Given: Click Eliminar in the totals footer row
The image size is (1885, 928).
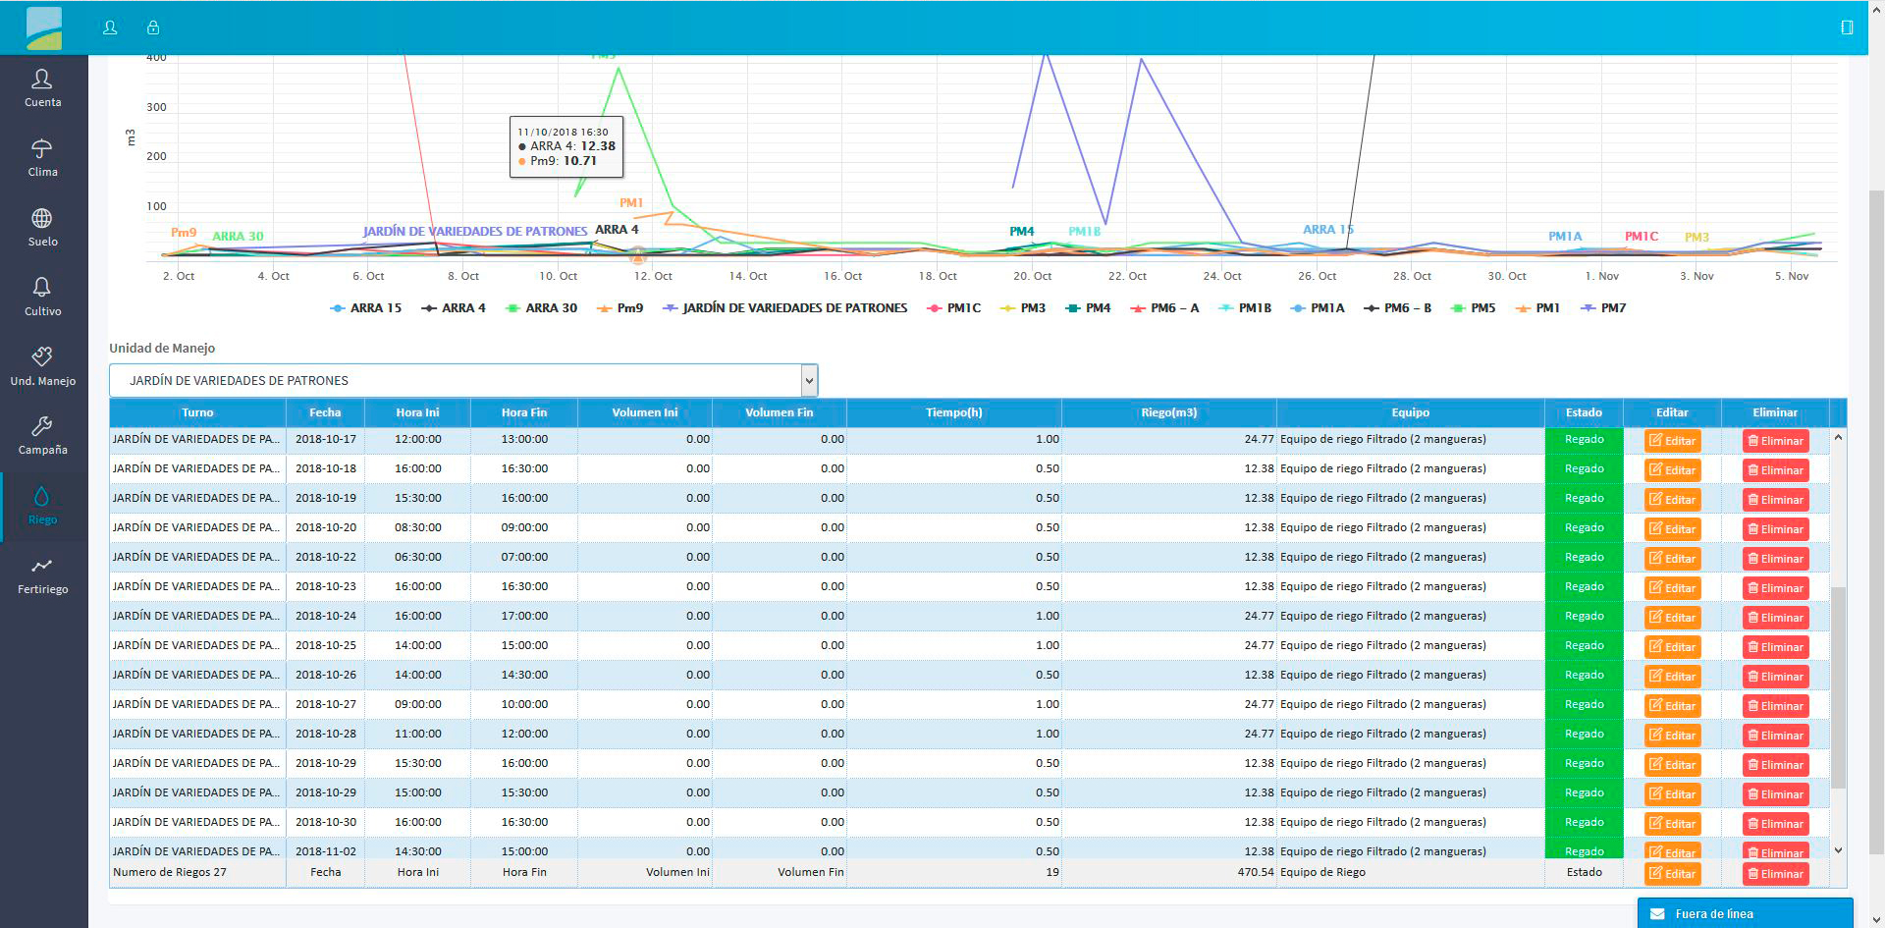Looking at the screenshot, I should click(1775, 874).
